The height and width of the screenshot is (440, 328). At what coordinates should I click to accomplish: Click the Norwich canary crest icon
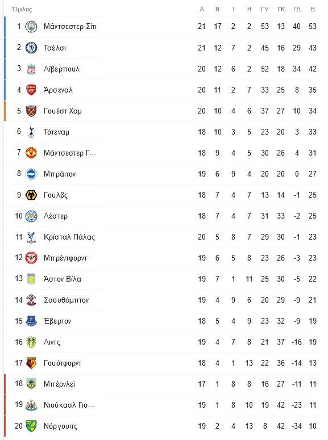[31, 426]
